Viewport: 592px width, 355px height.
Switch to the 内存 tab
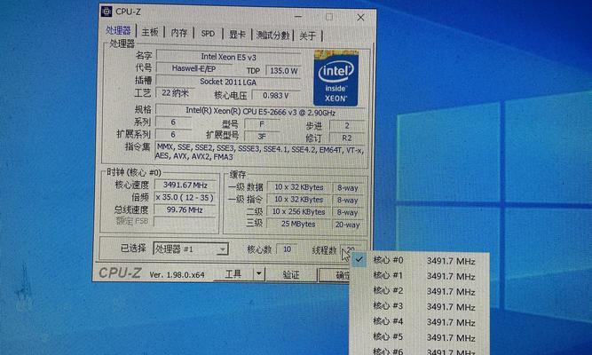point(179,33)
